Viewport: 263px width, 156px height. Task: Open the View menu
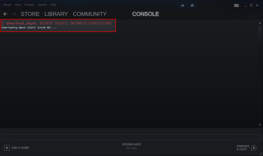tap(18, 5)
